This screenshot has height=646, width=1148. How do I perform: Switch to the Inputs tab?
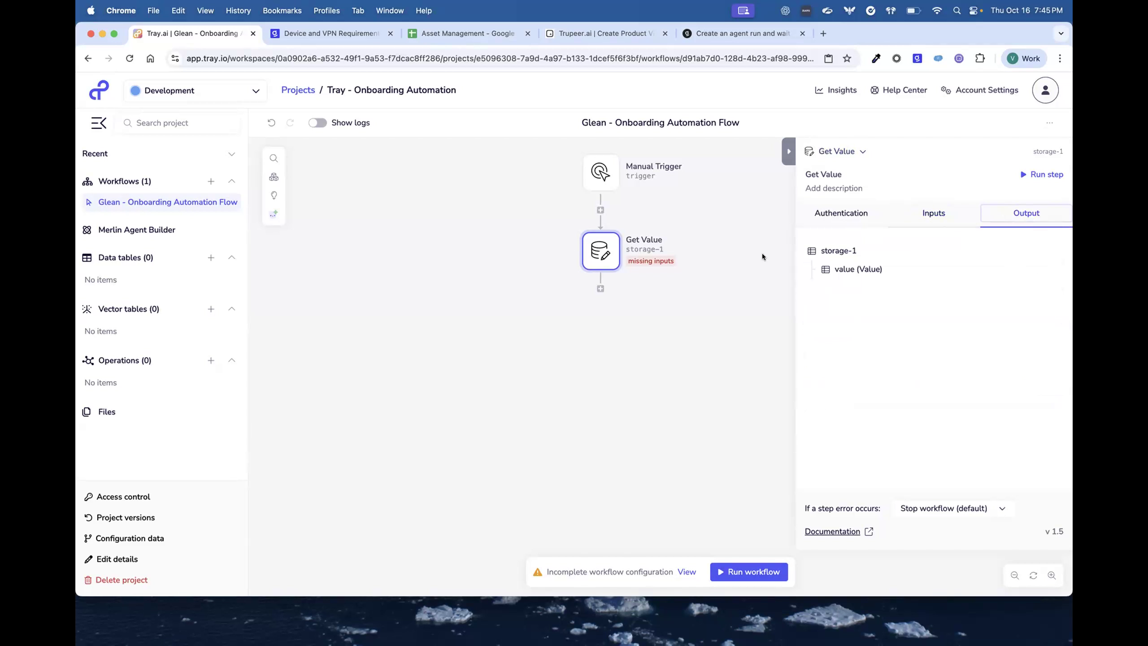point(933,213)
